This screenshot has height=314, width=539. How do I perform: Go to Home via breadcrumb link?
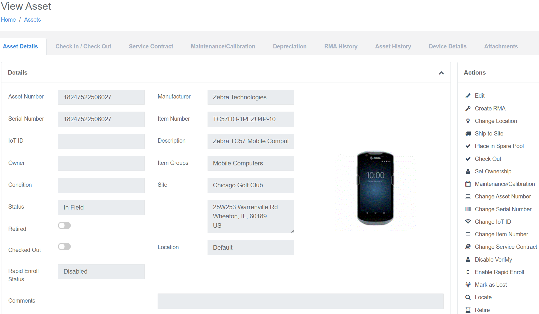pos(8,20)
